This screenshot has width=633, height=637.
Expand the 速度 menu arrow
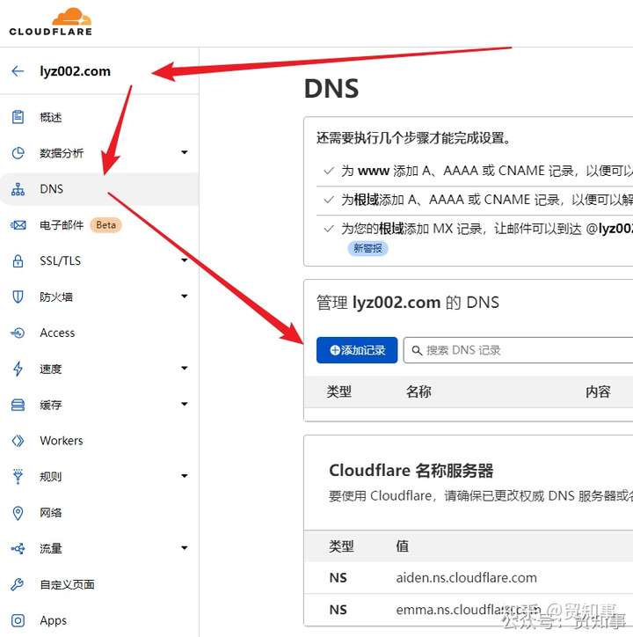tap(185, 368)
